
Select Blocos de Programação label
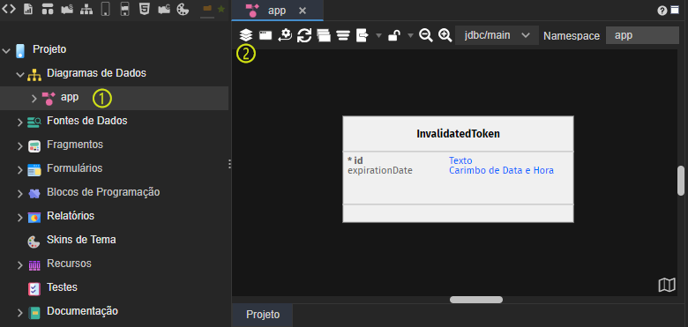click(103, 192)
